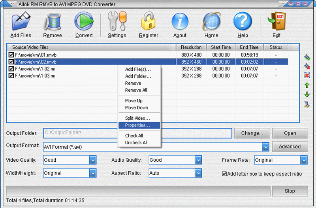Click the Status column header
Image resolution: width=316 pixels, height=208 pixels.
click(276, 47)
